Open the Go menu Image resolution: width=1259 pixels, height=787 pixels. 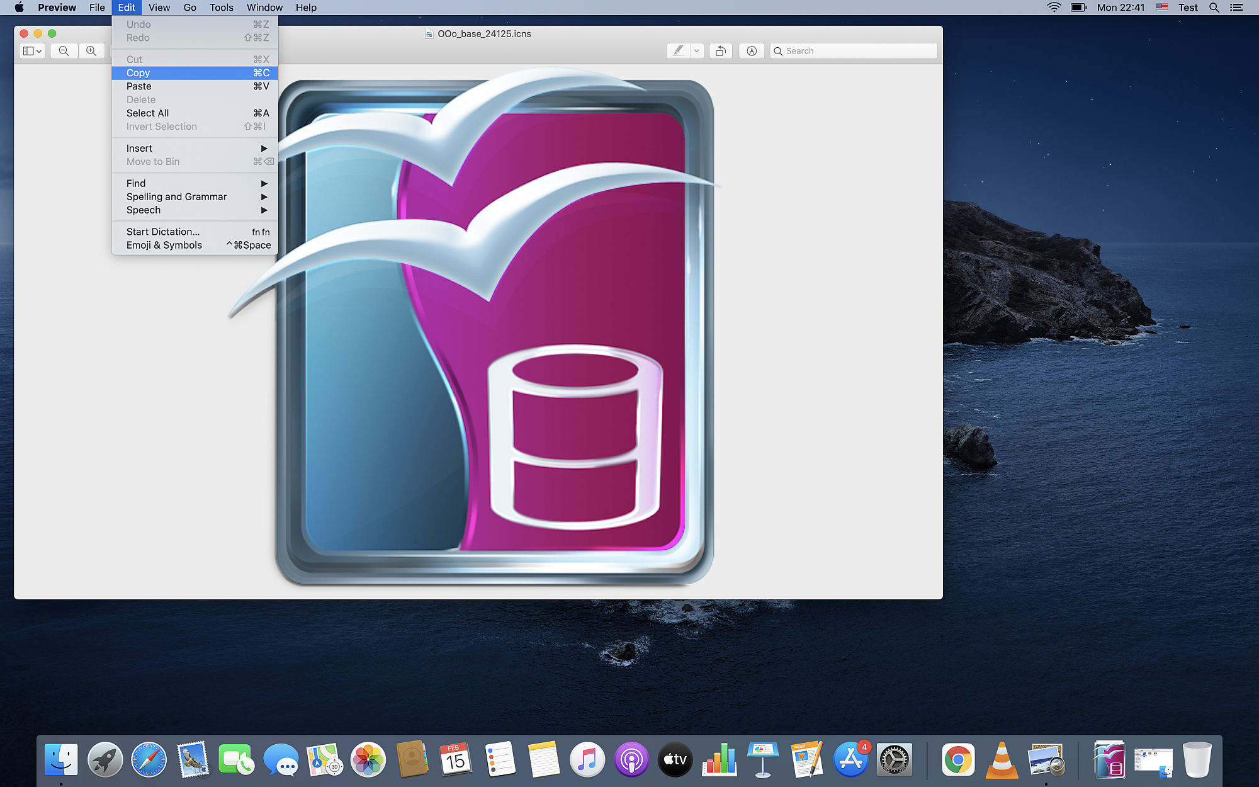189,8
